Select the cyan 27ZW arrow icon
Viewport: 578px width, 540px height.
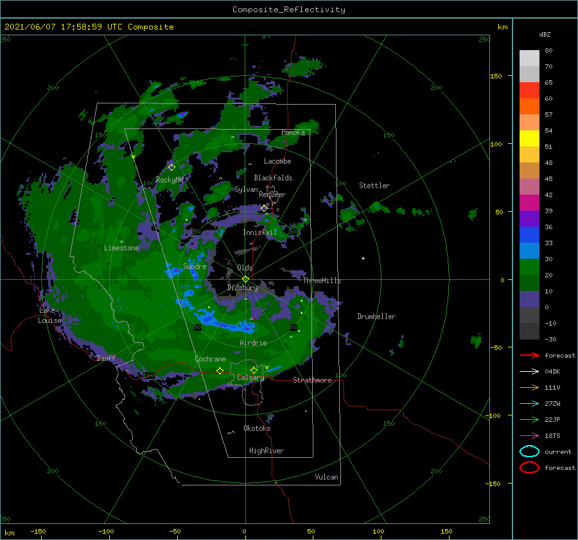coord(529,404)
